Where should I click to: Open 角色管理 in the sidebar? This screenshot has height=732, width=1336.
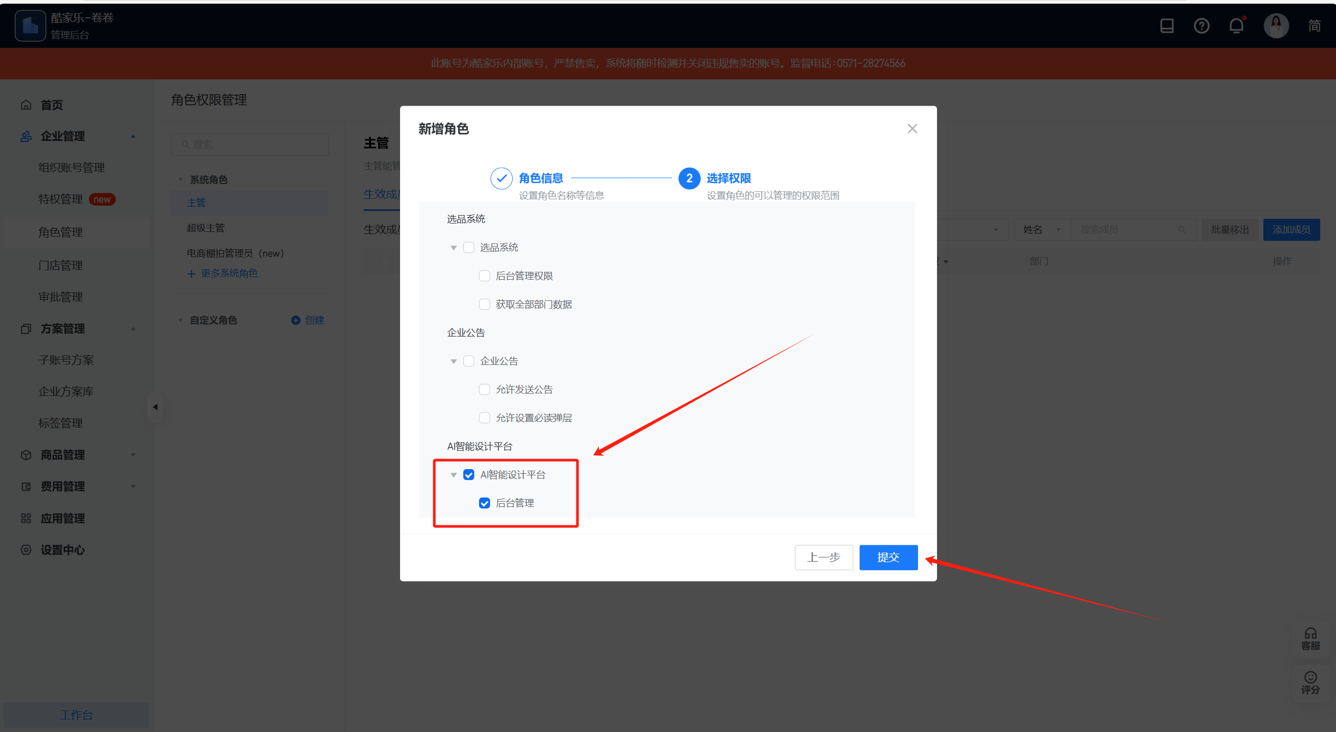tap(61, 232)
